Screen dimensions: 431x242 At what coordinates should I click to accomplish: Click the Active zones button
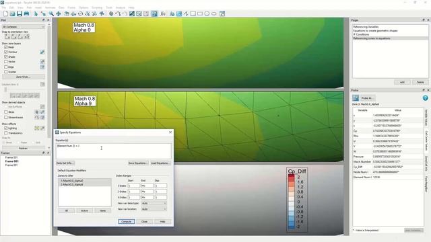(x=84, y=210)
